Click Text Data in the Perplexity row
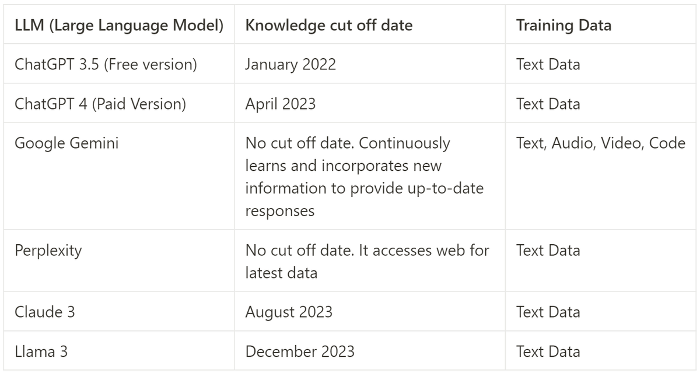 click(x=548, y=251)
